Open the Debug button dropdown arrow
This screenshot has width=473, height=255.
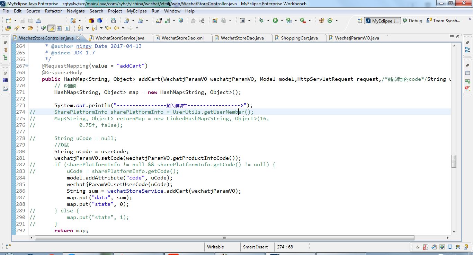[268, 21]
